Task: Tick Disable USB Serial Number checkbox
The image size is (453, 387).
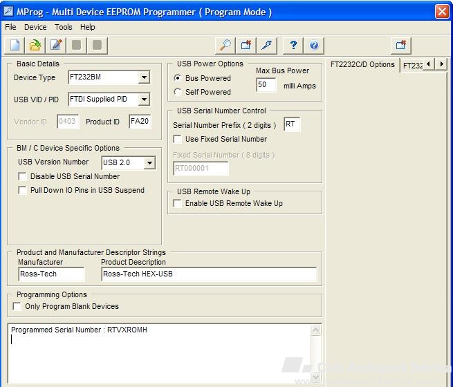Action: point(22,176)
